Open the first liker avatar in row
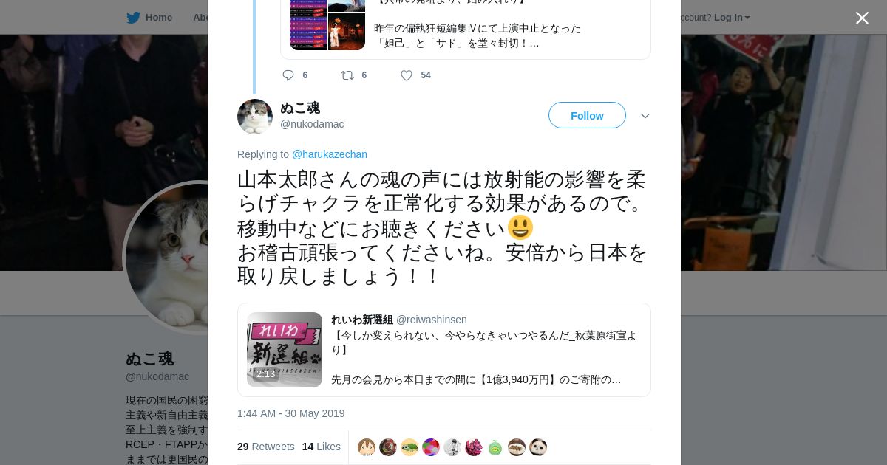 pyautogui.click(x=367, y=447)
